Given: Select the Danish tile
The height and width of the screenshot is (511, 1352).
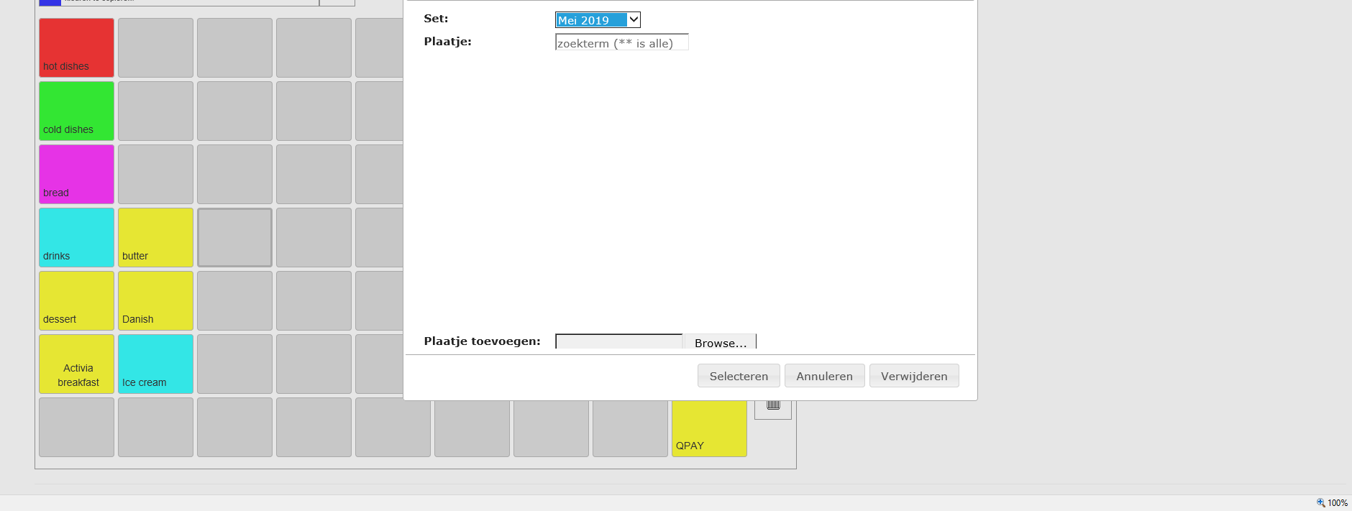Looking at the screenshot, I should [155, 300].
